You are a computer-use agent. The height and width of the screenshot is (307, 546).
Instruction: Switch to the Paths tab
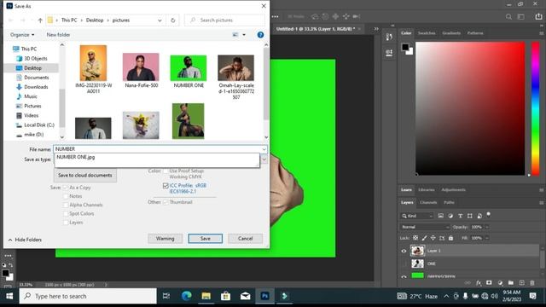coord(449,202)
